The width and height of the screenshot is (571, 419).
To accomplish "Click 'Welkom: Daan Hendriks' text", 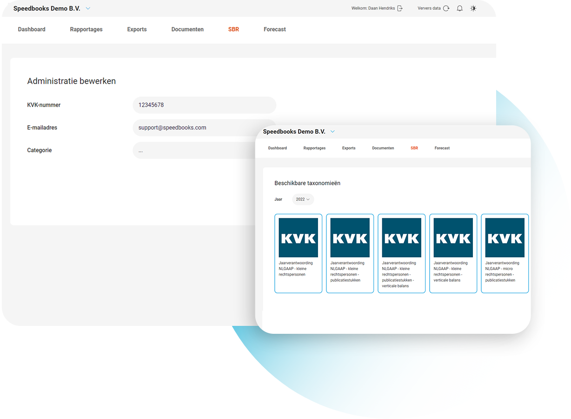I will [373, 8].
